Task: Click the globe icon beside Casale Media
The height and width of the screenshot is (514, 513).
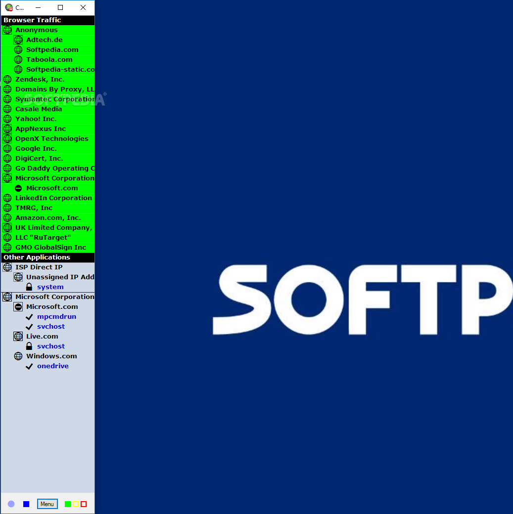Action: pos(7,109)
